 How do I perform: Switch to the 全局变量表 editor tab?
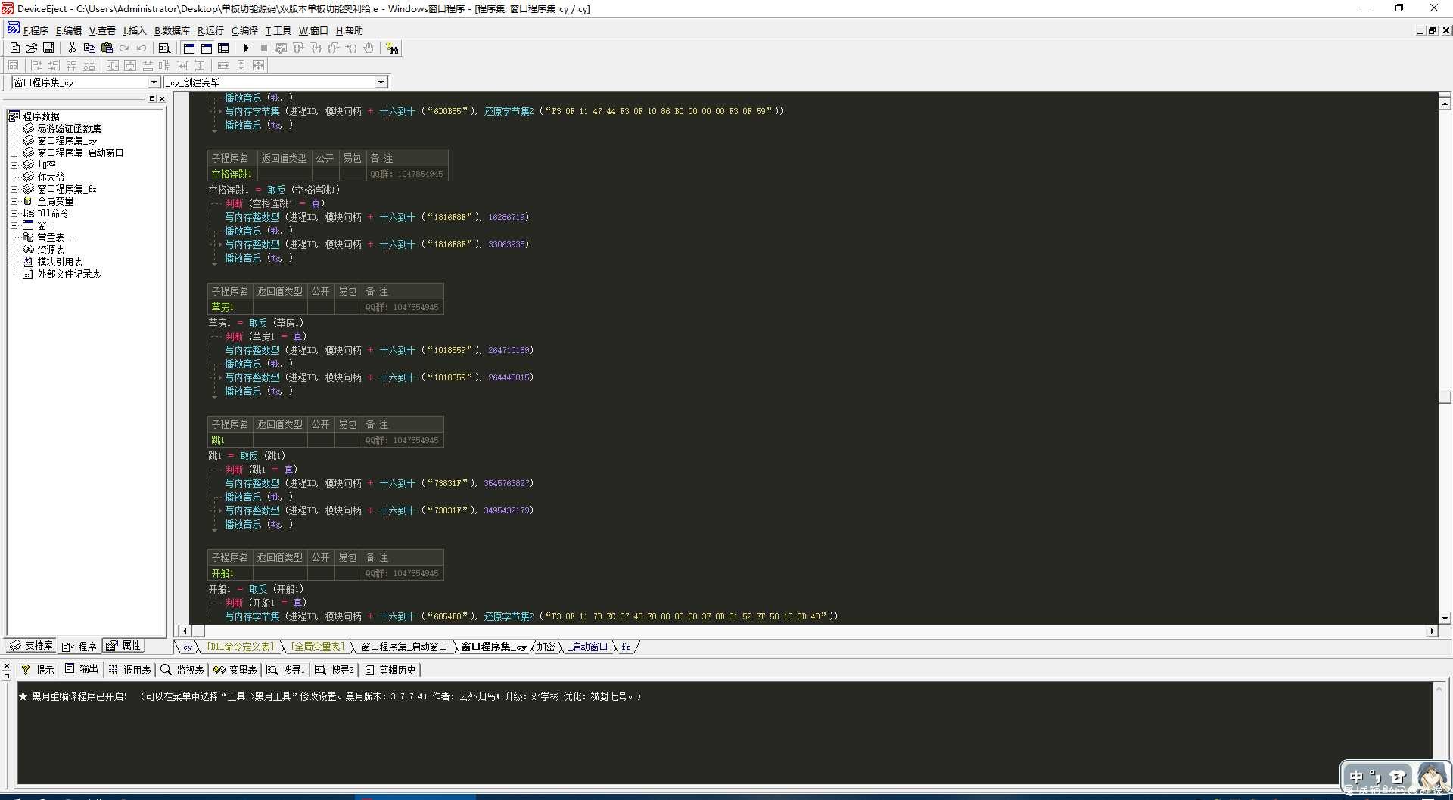[x=317, y=647]
